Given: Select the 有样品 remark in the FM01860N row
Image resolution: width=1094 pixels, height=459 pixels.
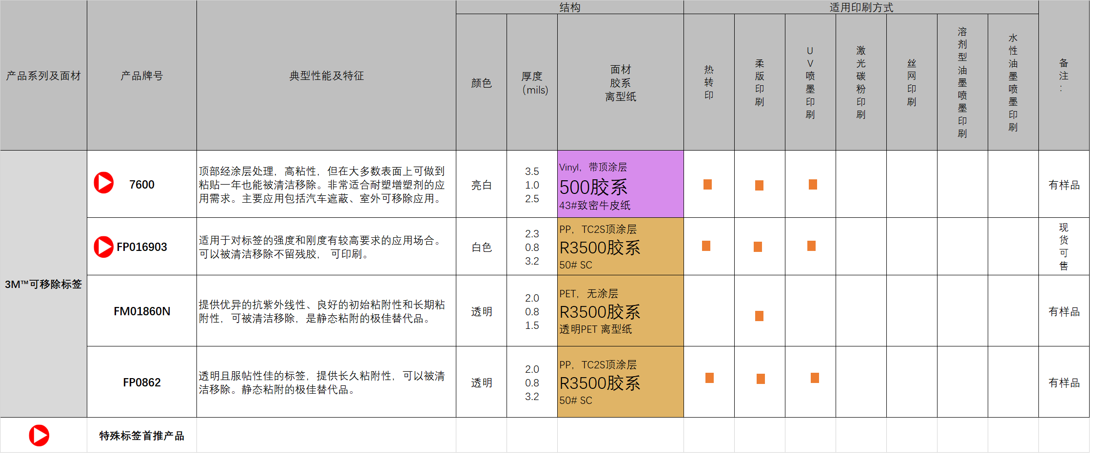Looking at the screenshot, I should (1064, 311).
